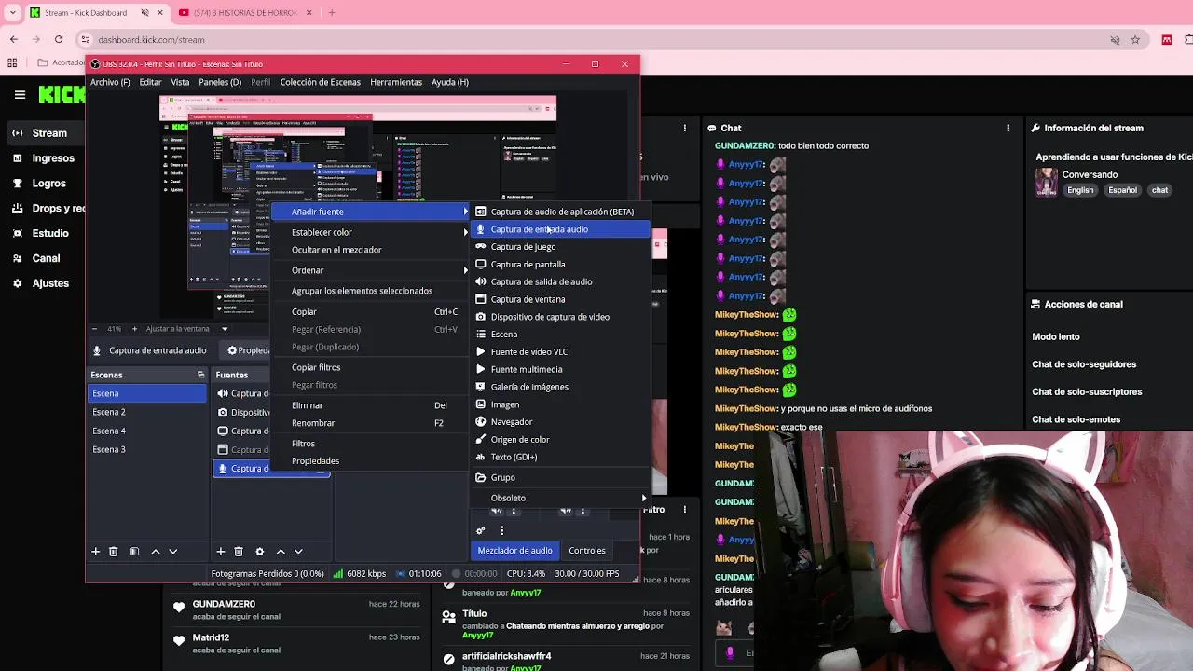Go to Logros in Kick sidebar

(x=48, y=184)
